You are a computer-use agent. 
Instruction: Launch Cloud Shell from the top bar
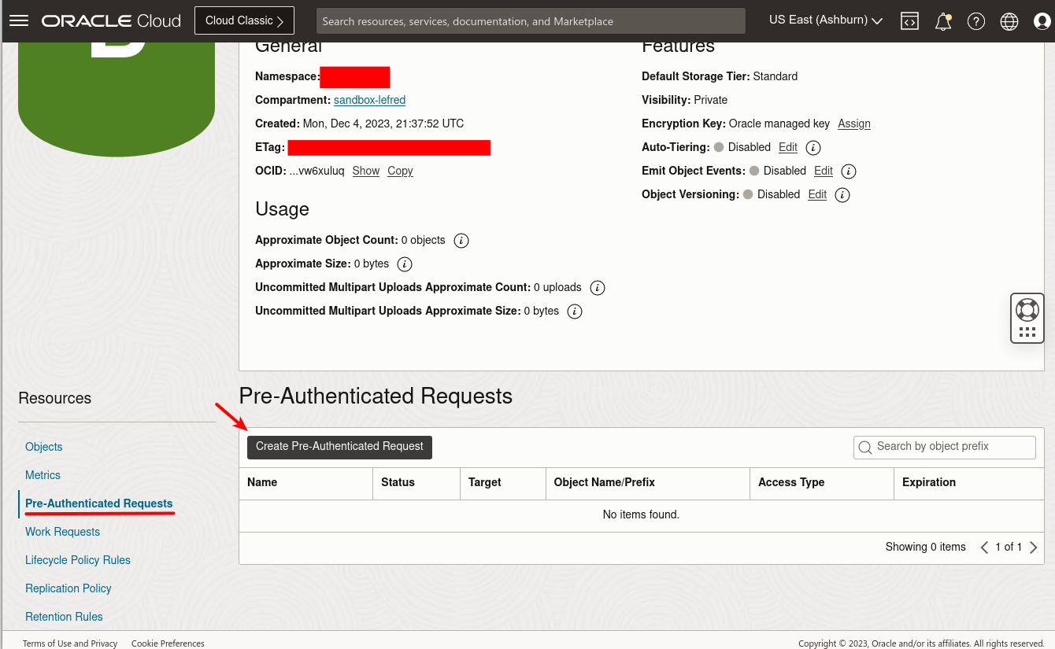(x=909, y=20)
